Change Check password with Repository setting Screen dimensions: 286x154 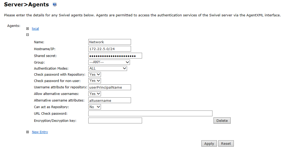click(x=94, y=74)
